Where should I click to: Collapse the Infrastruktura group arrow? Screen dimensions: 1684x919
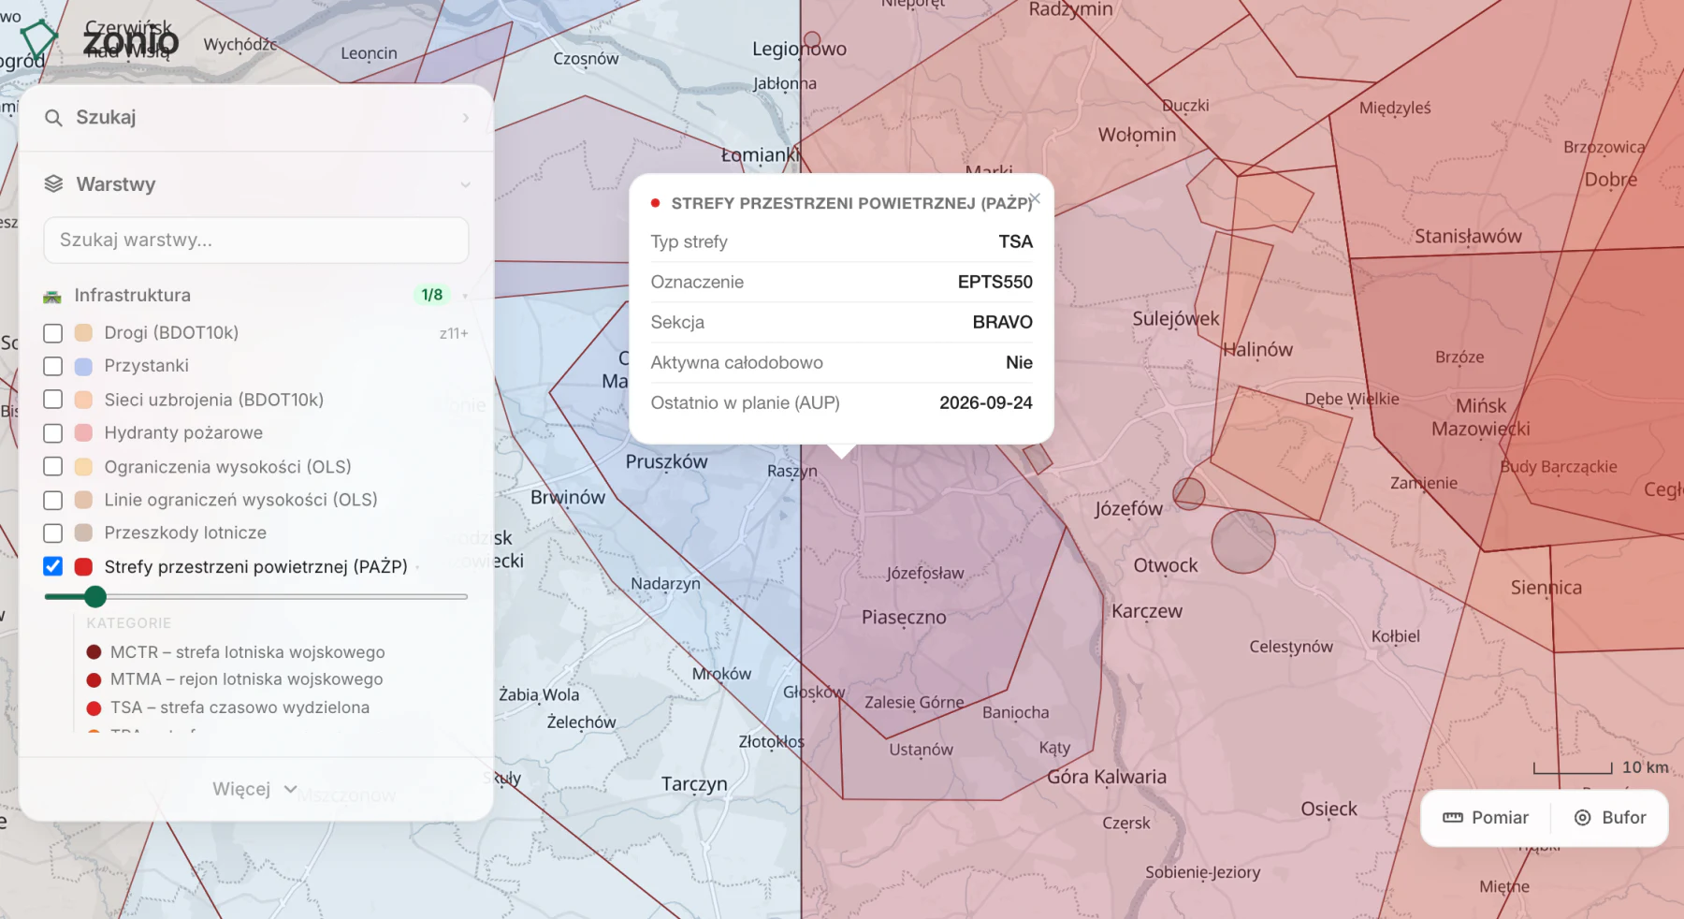(465, 297)
